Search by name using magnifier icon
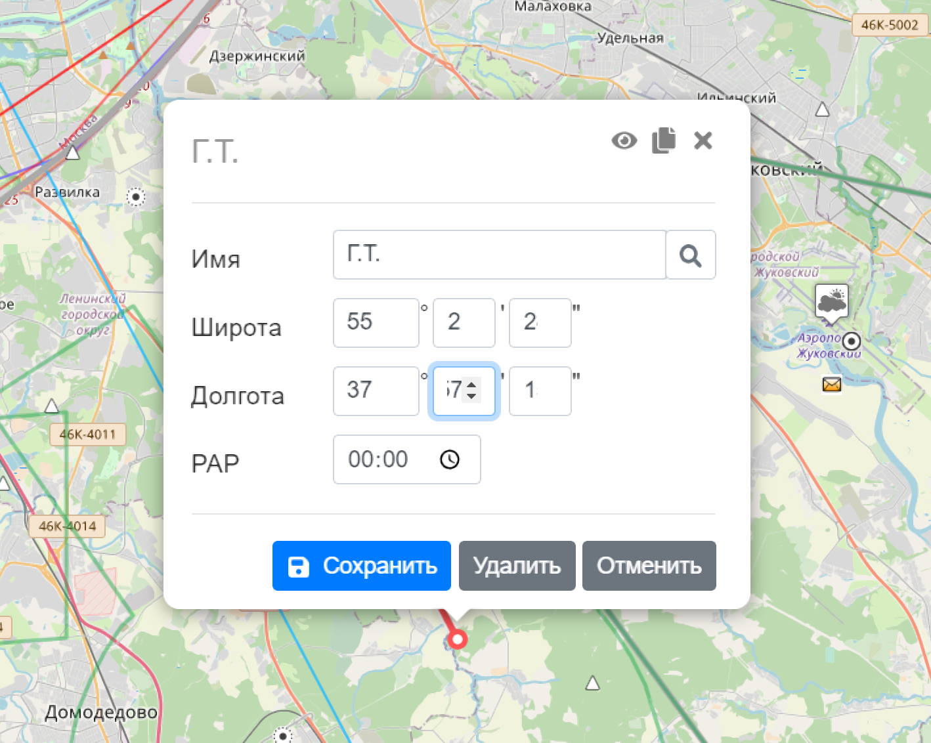Image resolution: width=931 pixels, height=743 pixels. tap(691, 255)
